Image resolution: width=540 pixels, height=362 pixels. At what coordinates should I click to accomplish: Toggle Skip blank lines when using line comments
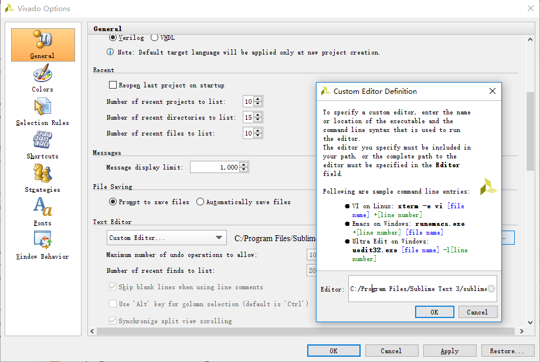pos(113,287)
